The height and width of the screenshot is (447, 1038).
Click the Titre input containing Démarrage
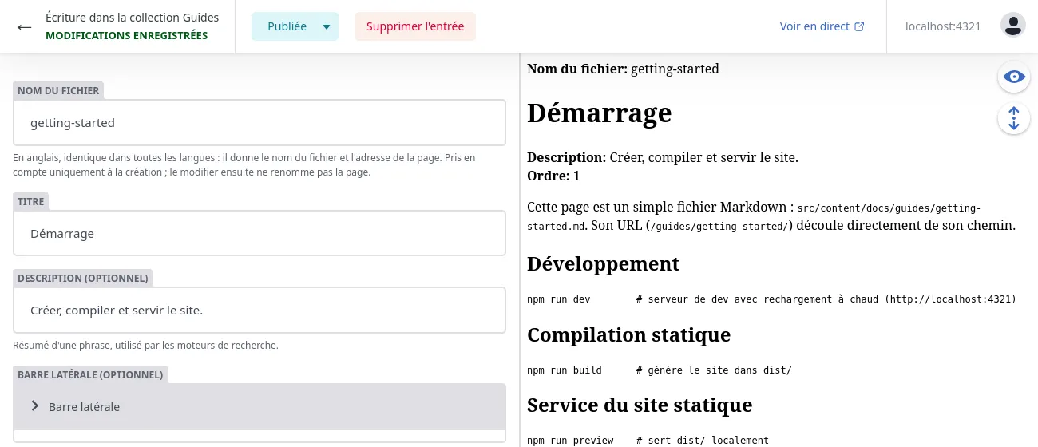coord(259,234)
